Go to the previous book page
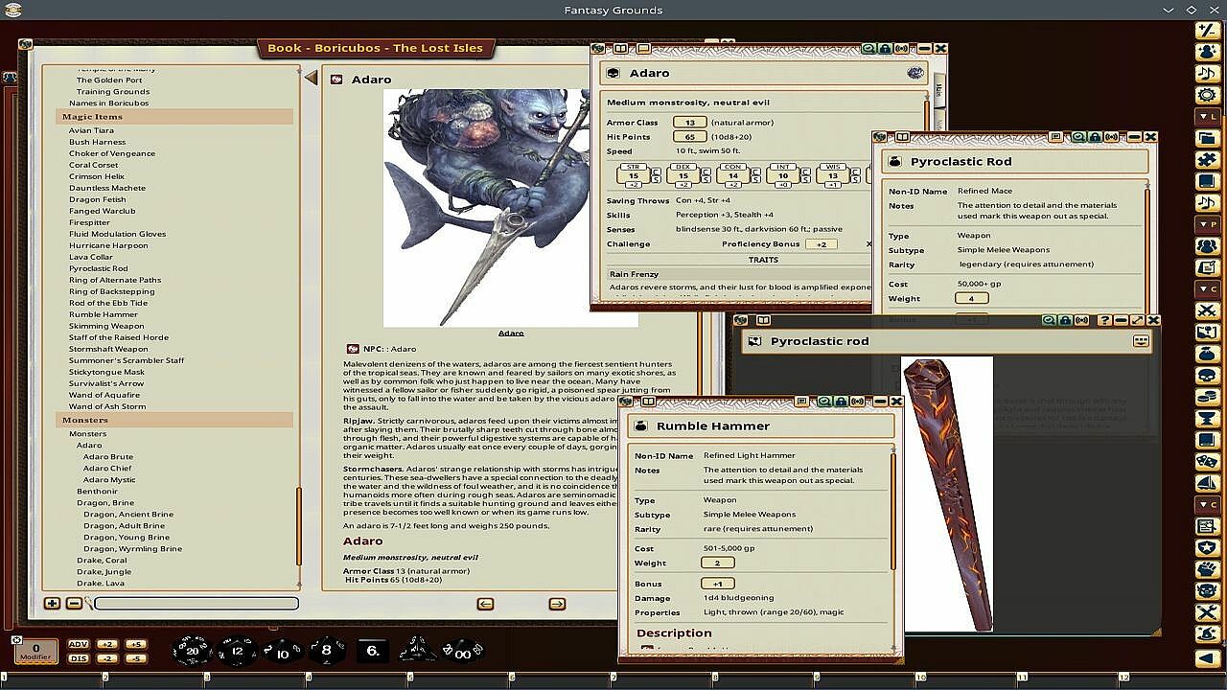Screen dimensions: 1227x690 485,604
